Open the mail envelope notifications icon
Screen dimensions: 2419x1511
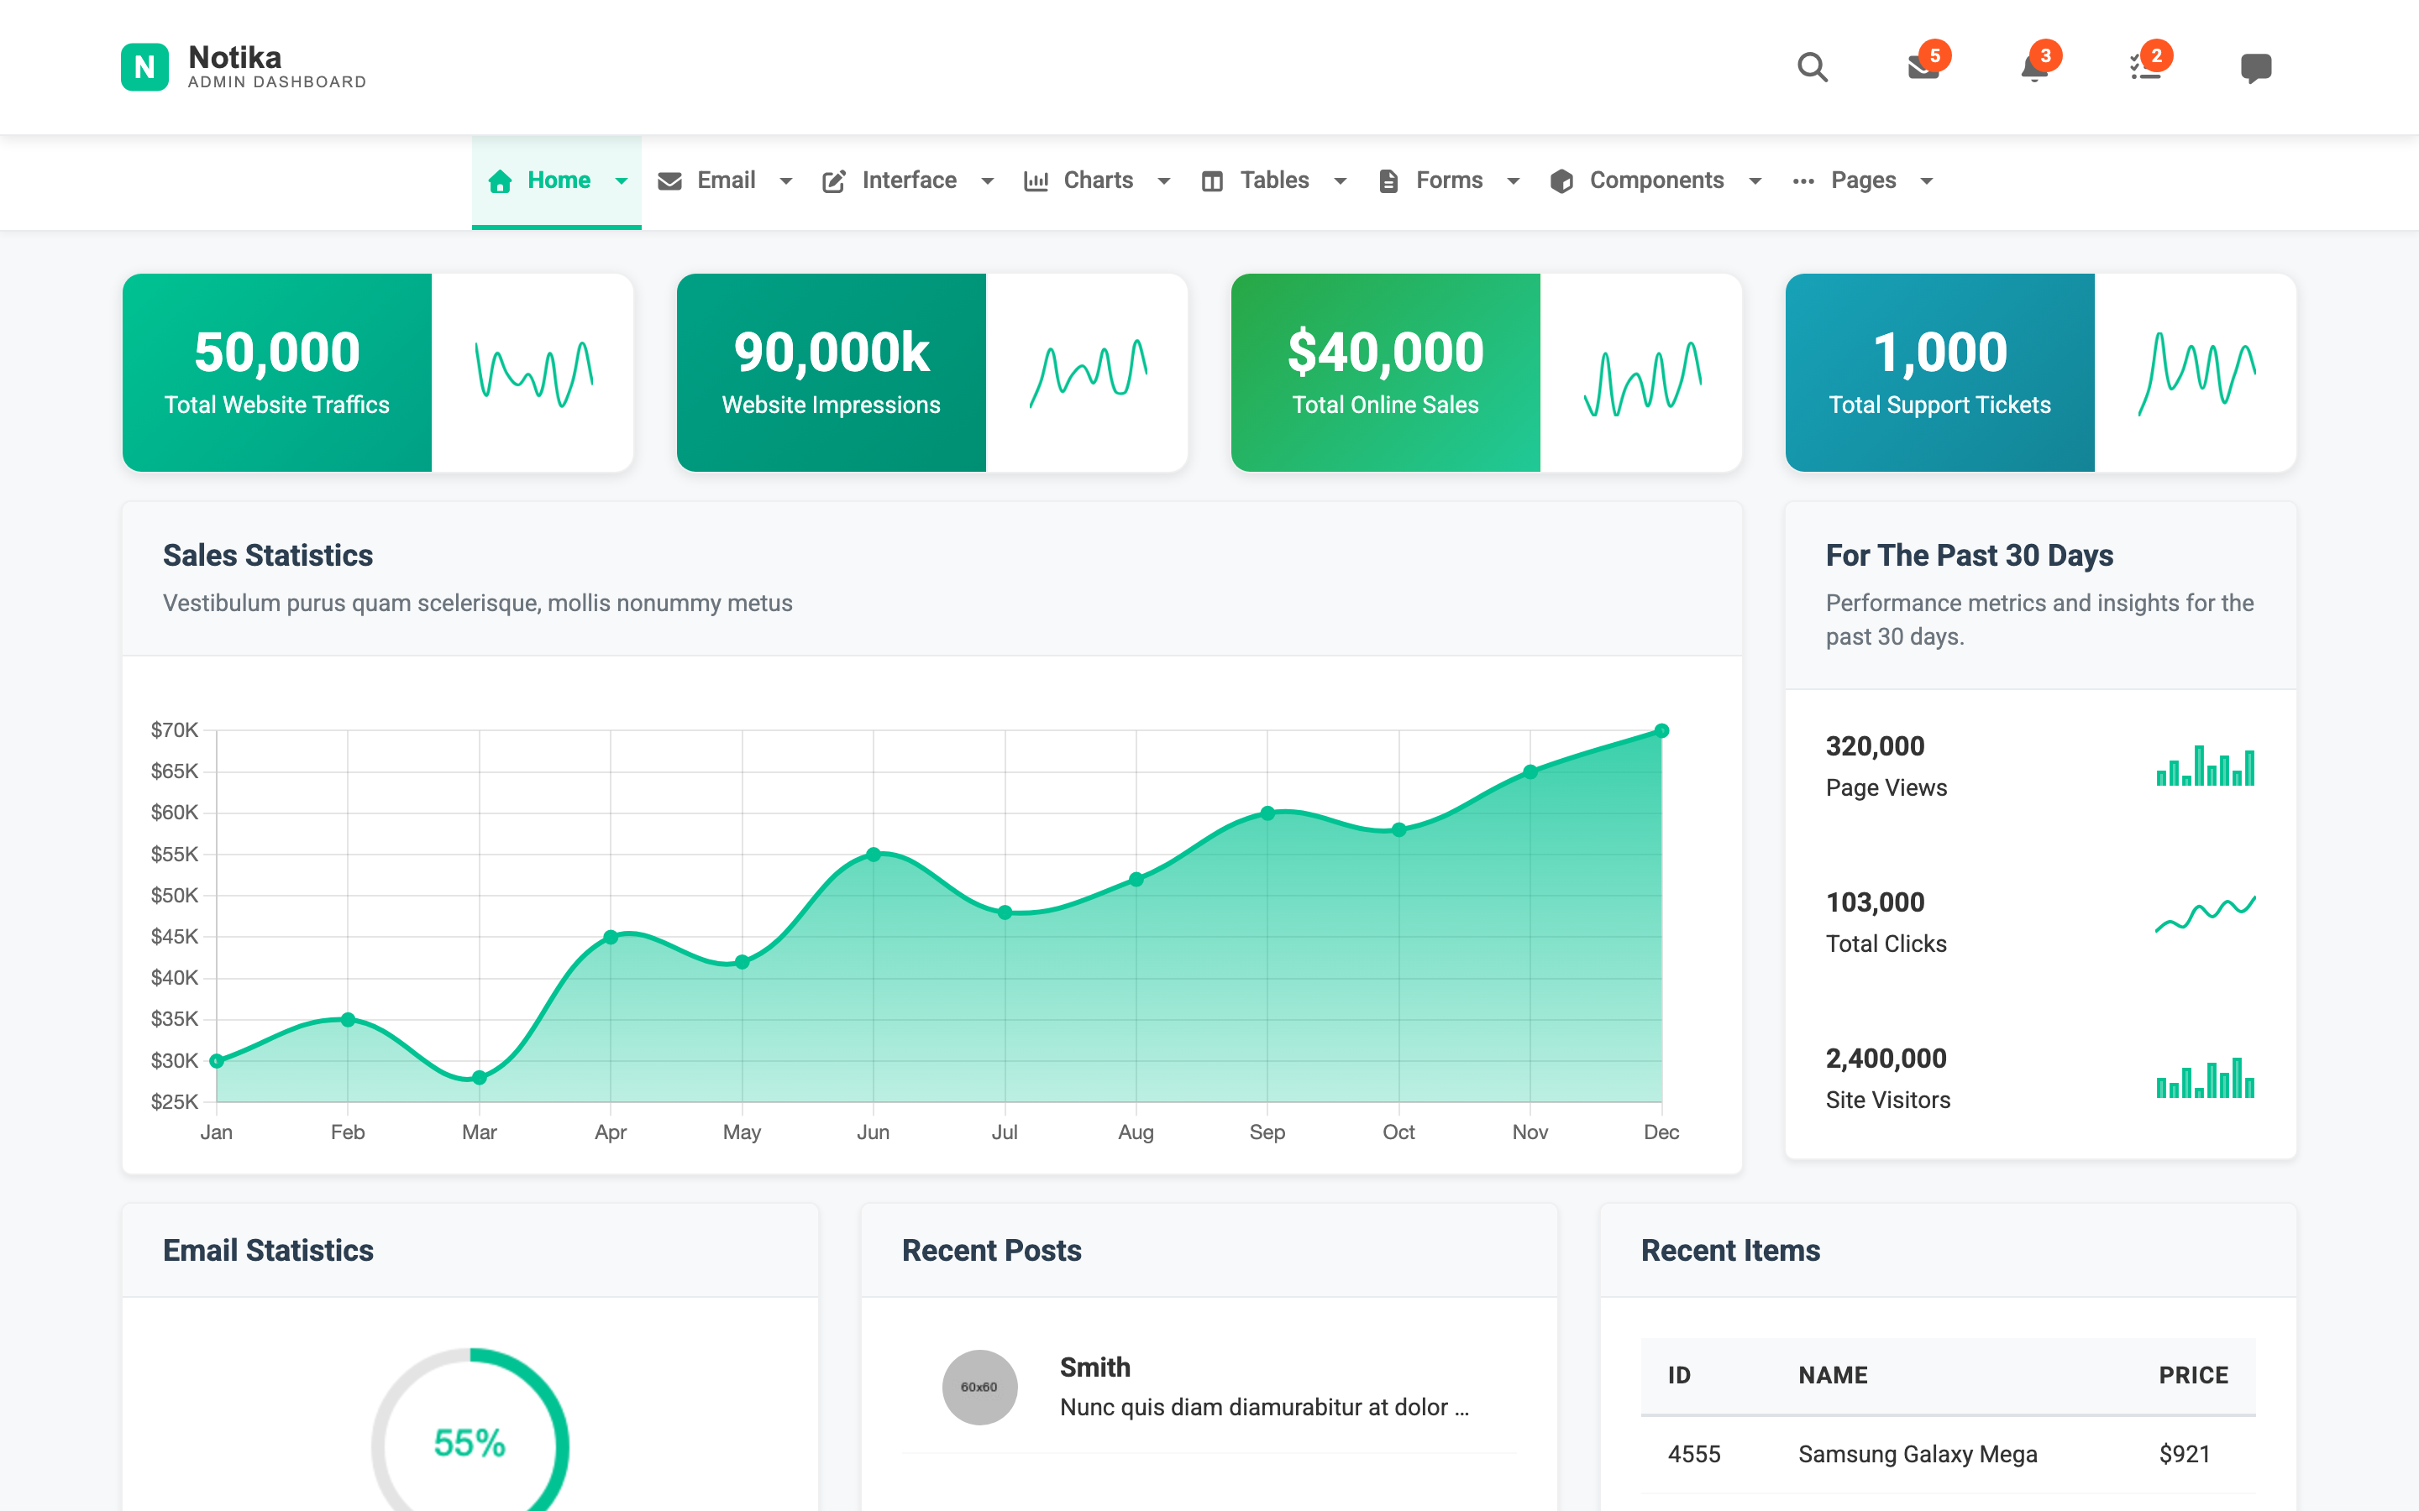point(1924,67)
